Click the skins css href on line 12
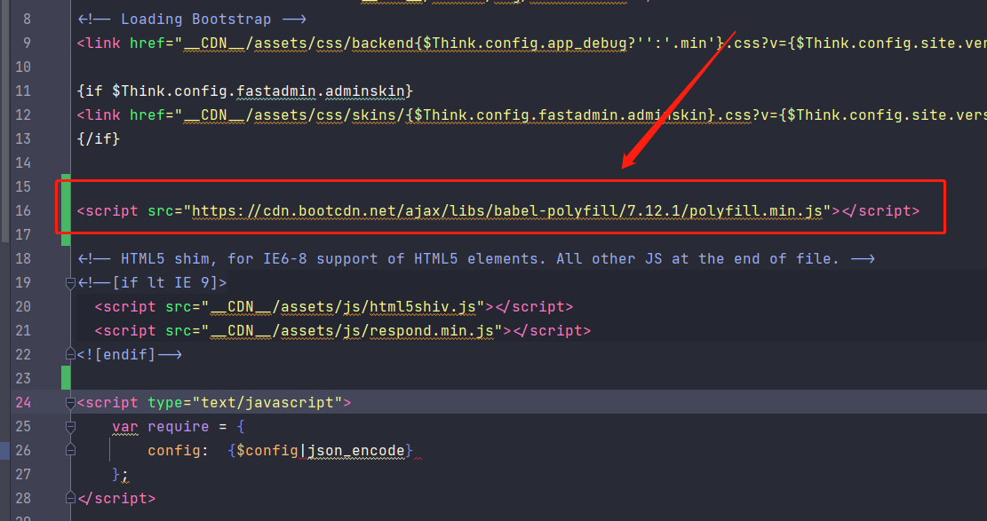 [x=585, y=115]
